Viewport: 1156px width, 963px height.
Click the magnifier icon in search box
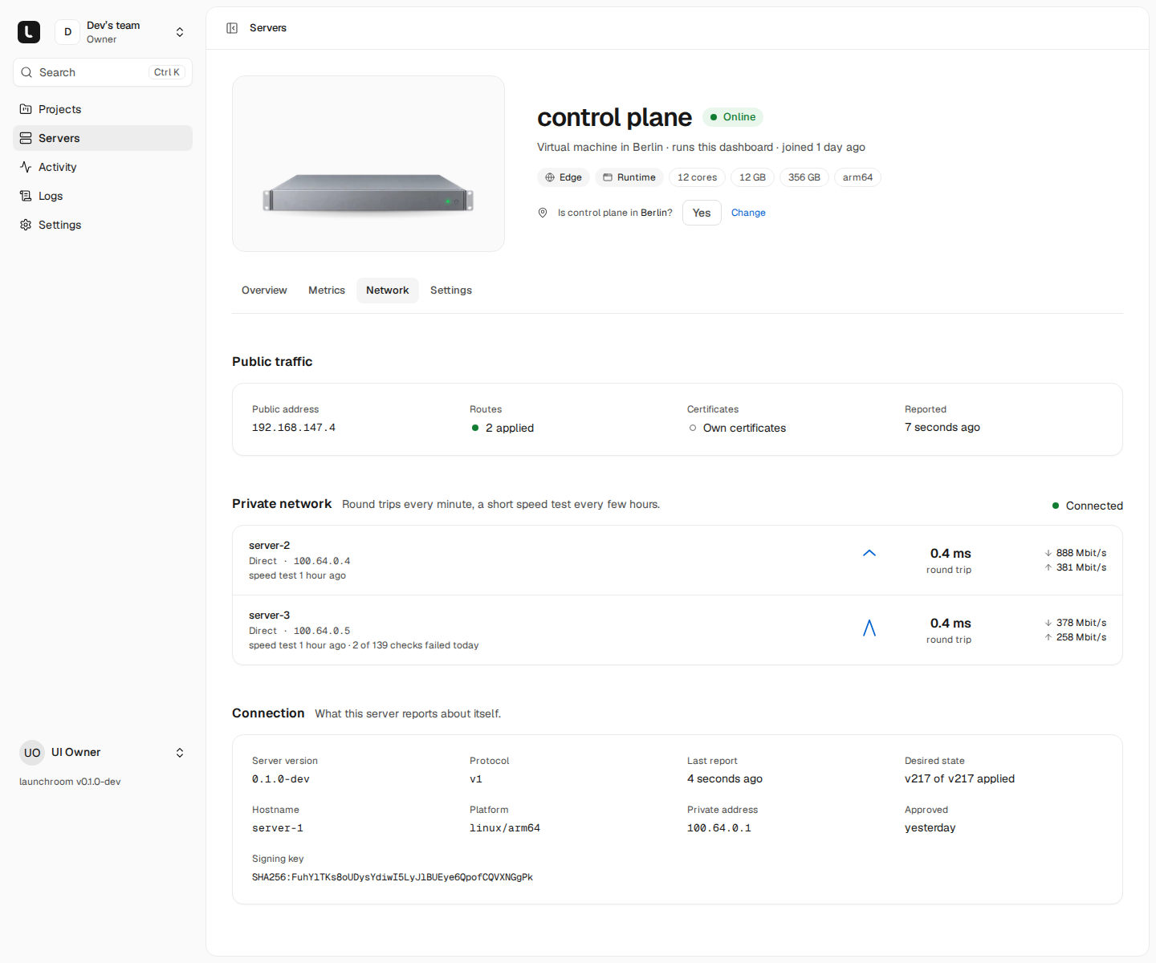coord(26,72)
